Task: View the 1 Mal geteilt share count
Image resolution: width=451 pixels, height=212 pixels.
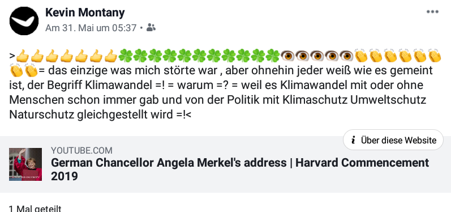Action: tap(35, 209)
